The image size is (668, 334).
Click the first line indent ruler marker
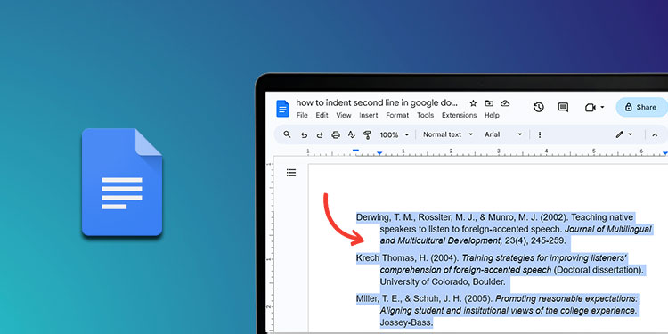[355, 150]
